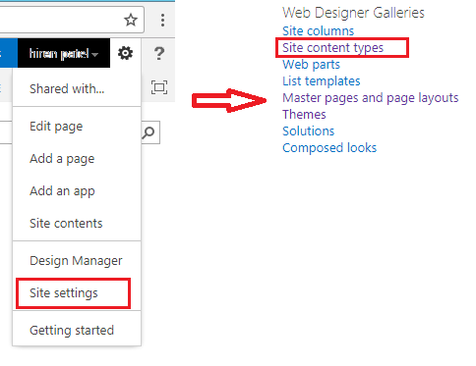The height and width of the screenshot is (366, 476).
Task: Open Master pages and page layouts link
Action: (x=371, y=98)
